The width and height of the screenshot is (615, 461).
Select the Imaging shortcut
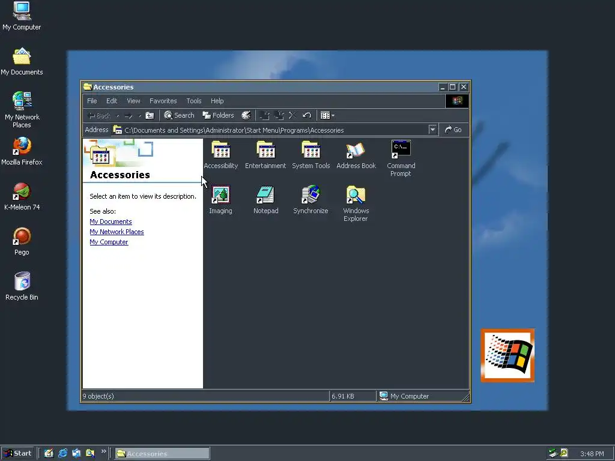(220, 200)
